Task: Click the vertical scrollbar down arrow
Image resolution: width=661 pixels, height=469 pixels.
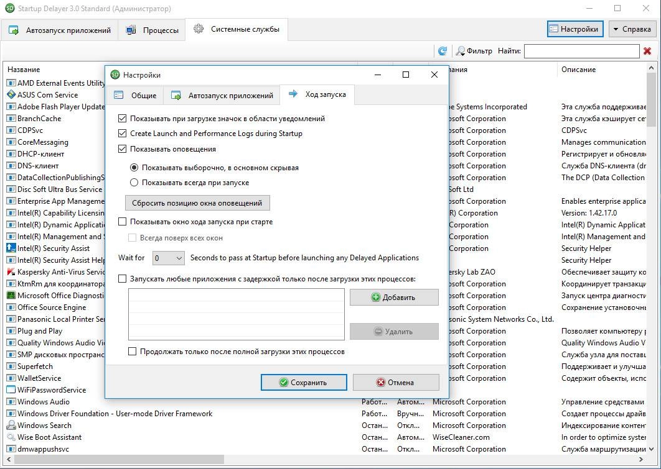Action: (x=651, y=449)
